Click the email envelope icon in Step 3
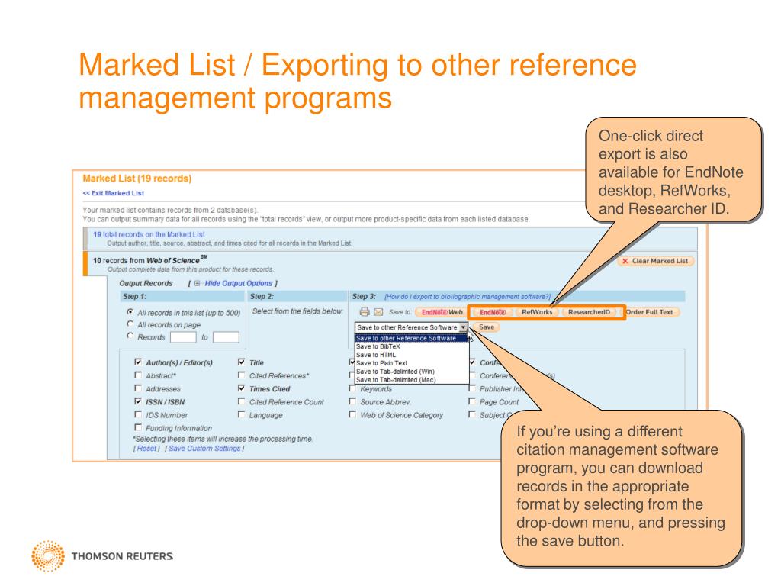 coord(378,312)
